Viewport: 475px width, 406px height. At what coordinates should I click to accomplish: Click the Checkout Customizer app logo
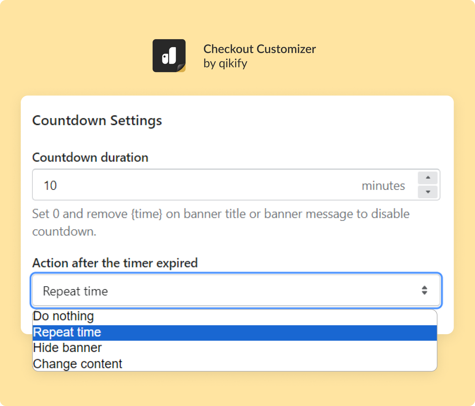[169, 55]
